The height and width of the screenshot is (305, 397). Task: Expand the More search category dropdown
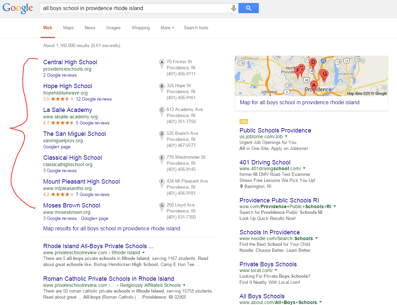[x=167, y=28]
